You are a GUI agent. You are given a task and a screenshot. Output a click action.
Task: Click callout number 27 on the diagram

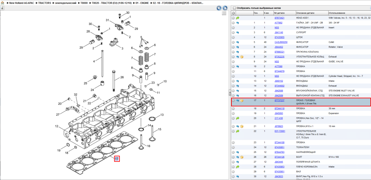point(58,115)
